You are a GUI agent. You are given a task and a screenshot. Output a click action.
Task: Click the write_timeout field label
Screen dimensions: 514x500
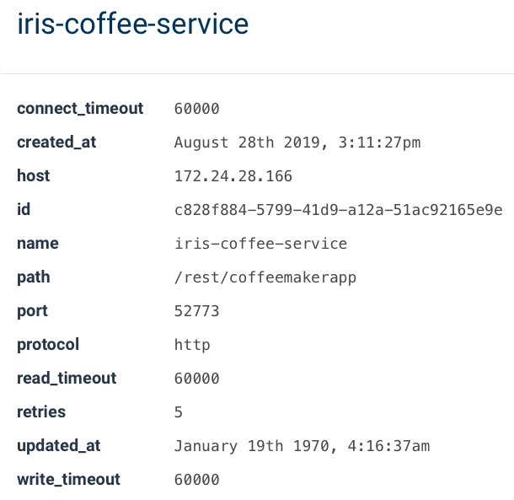(68, 480)
